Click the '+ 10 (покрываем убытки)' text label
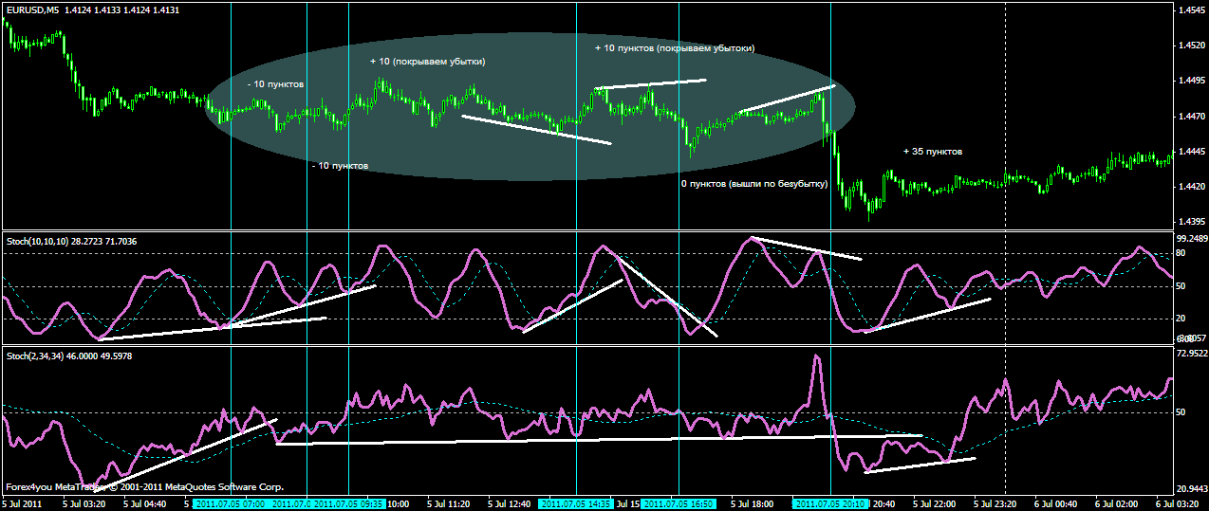Screen dimensions: 1209x511 click(x=427, y=62)
